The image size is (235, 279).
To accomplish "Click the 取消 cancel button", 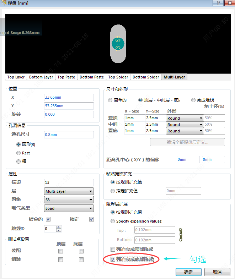I will coord(217,272).
